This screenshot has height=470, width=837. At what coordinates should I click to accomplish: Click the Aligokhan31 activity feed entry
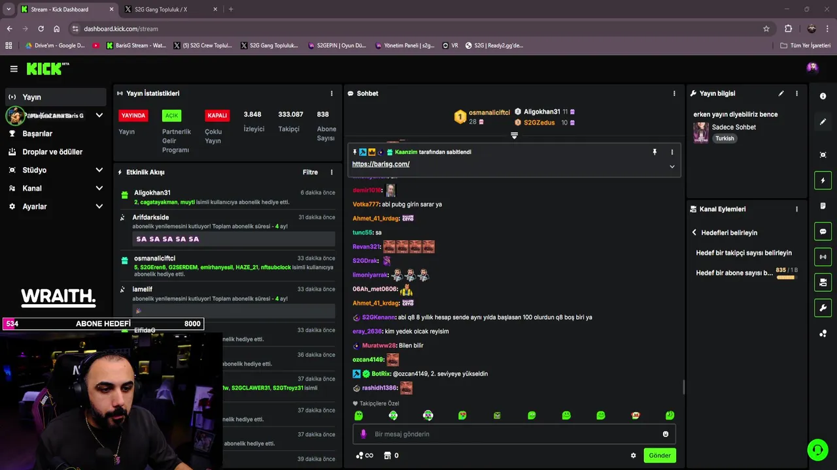228,197
